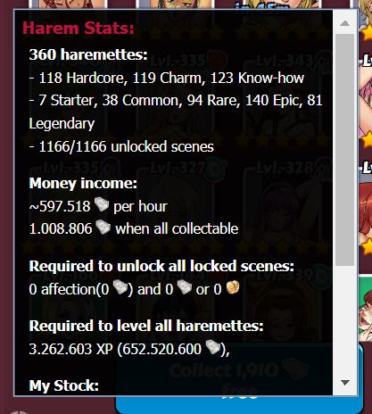Click the My Stock heading
Image resolution: width=372 pixels, height=414 pixels.
point(64,385)
